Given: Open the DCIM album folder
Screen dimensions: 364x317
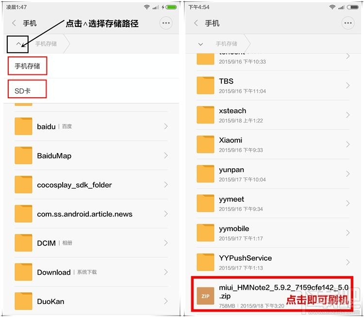Looking at the screenshot, I should 91,243.
